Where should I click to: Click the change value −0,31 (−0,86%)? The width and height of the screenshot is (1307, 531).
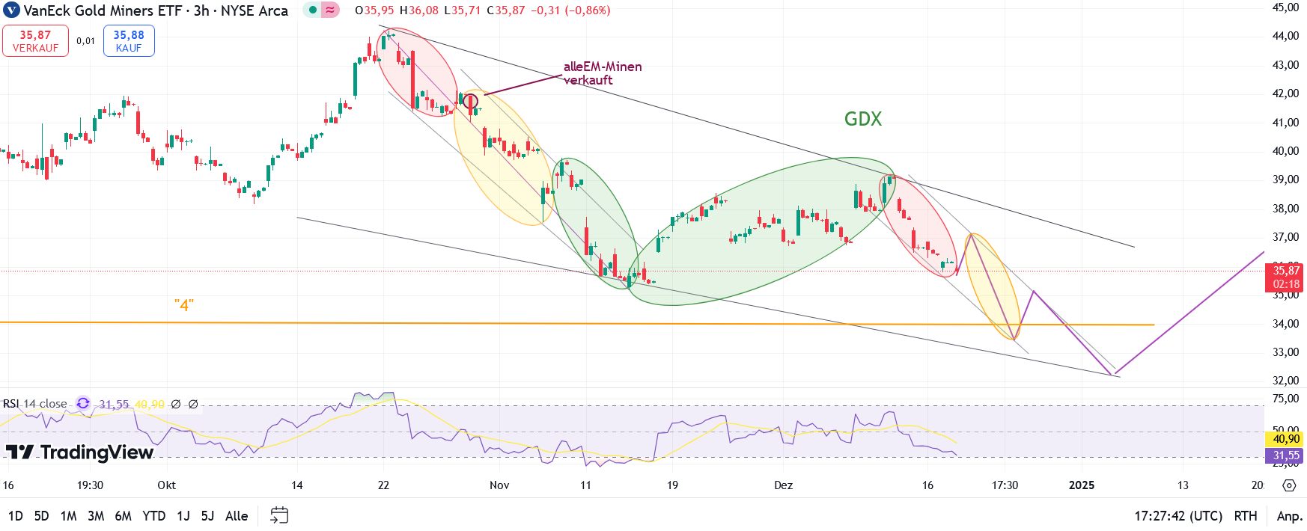(x=570, y=10)
